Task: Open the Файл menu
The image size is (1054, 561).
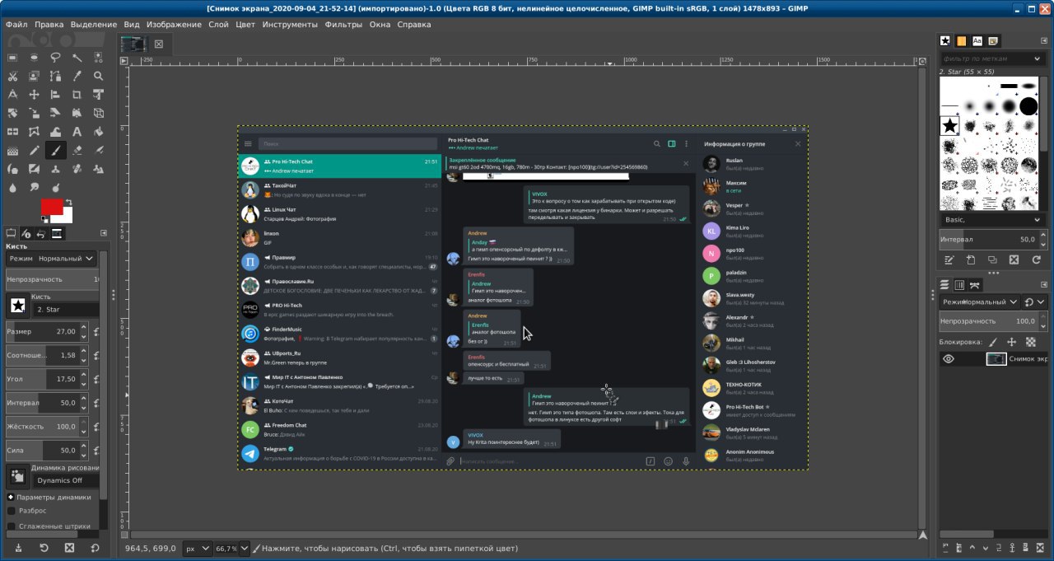Action: tap(16, 25)
